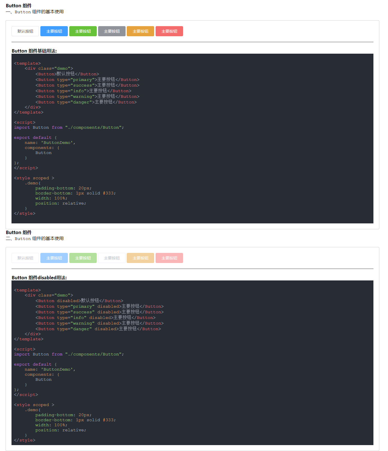Click code line type="primary" without disabled
The height and width of the screenshot is (451, 388).
tap(87, 80)
